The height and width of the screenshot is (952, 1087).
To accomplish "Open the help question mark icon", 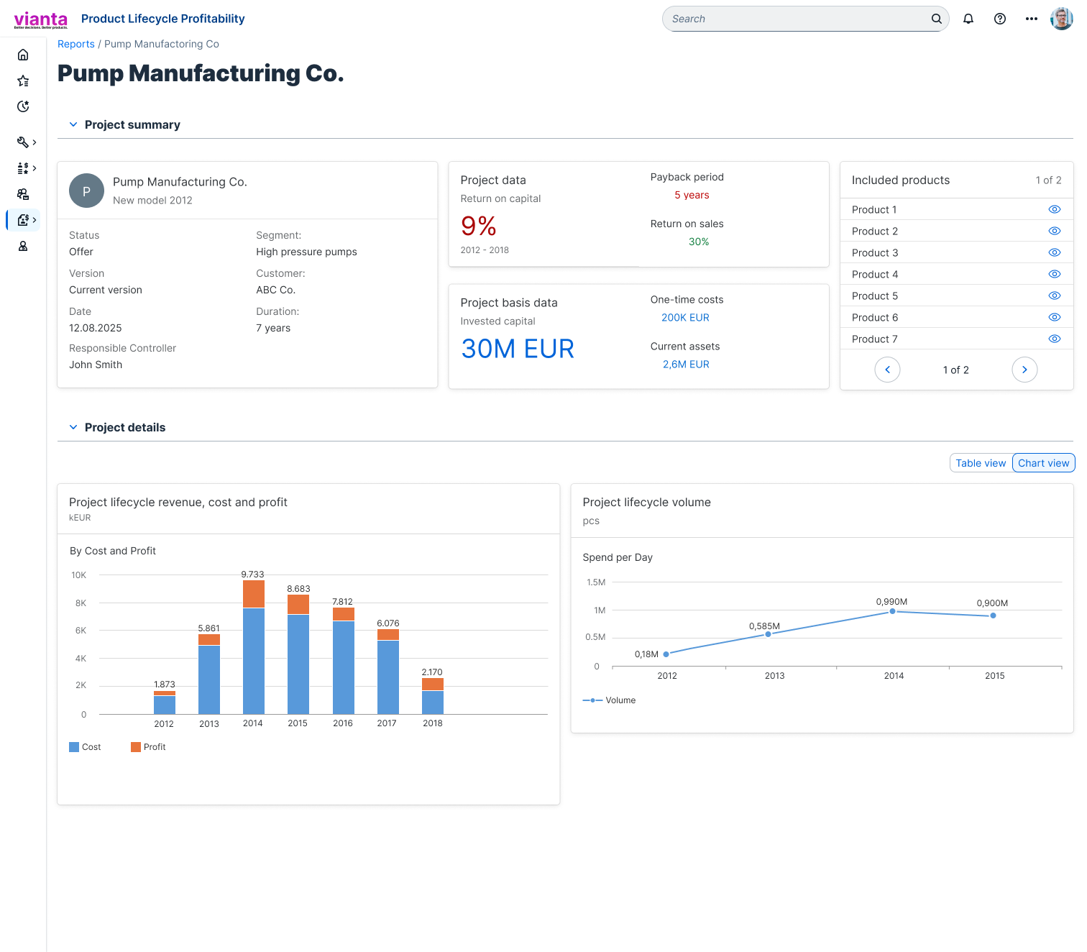I will click(x=1000, y=19).
